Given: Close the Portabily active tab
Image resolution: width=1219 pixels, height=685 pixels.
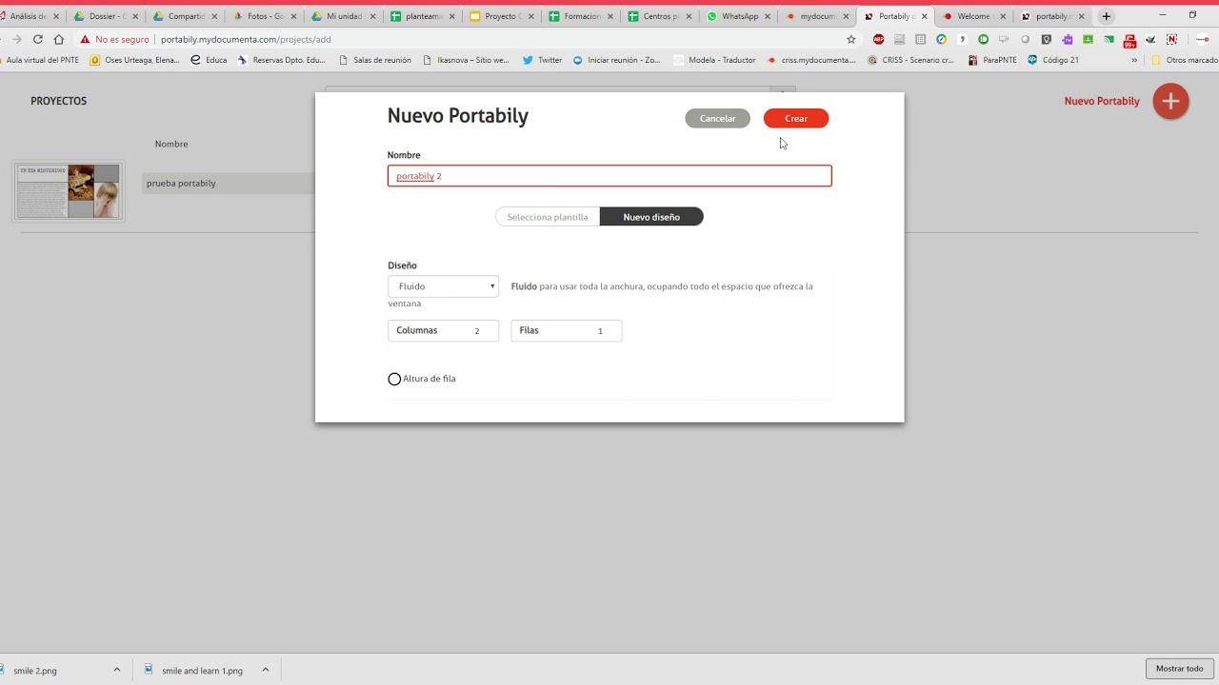Looking at the screenshot, I should 924,16.
